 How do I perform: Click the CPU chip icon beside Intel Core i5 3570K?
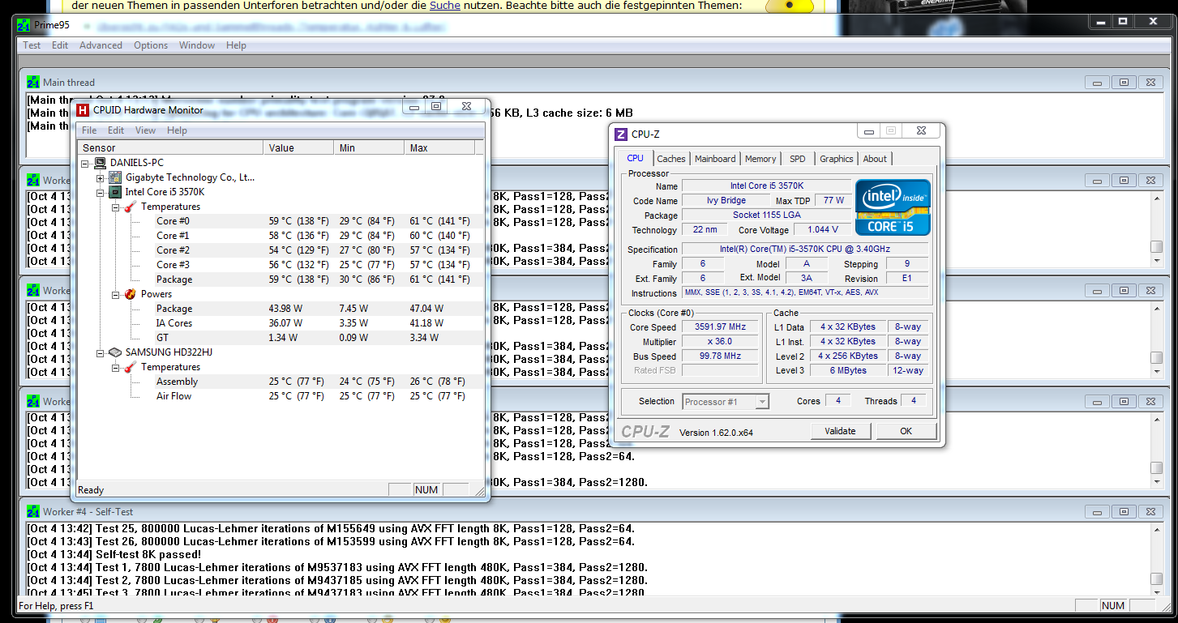click(115, 192)
